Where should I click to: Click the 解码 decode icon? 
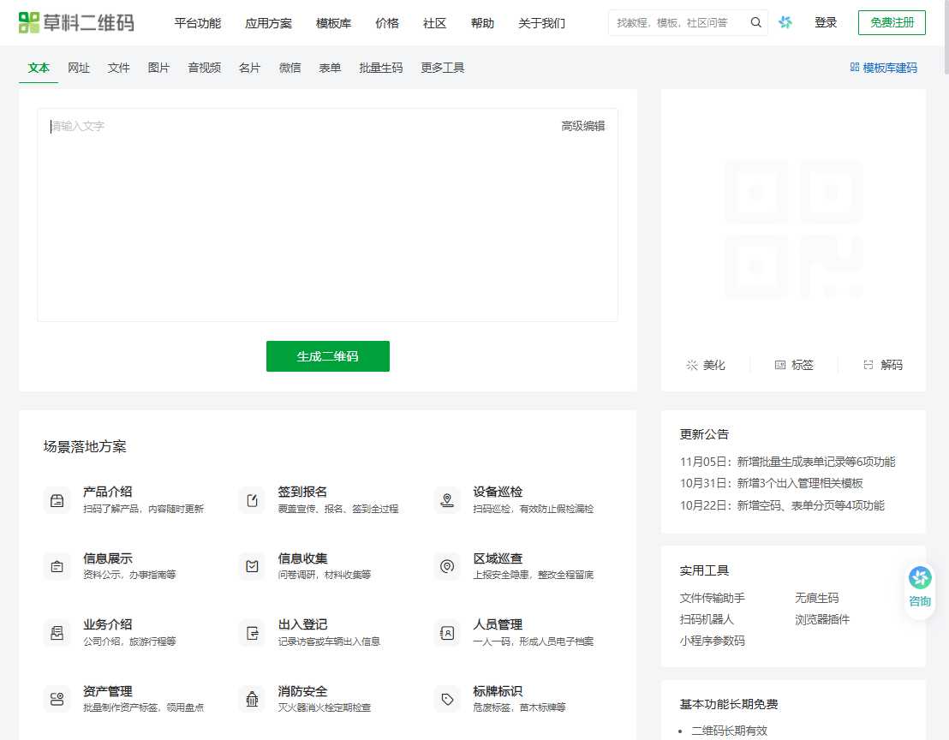tap(868, 365)
